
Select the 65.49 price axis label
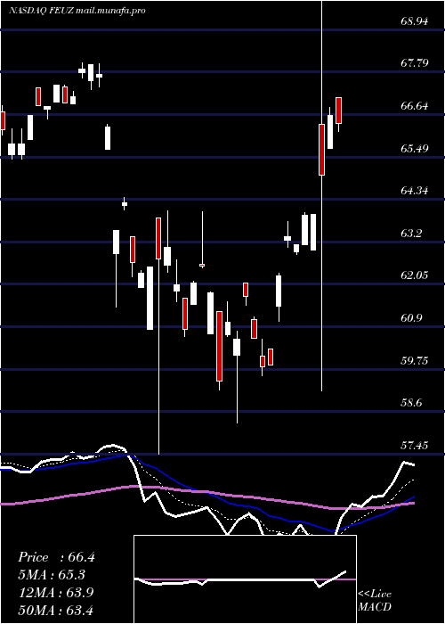point(415,148)
